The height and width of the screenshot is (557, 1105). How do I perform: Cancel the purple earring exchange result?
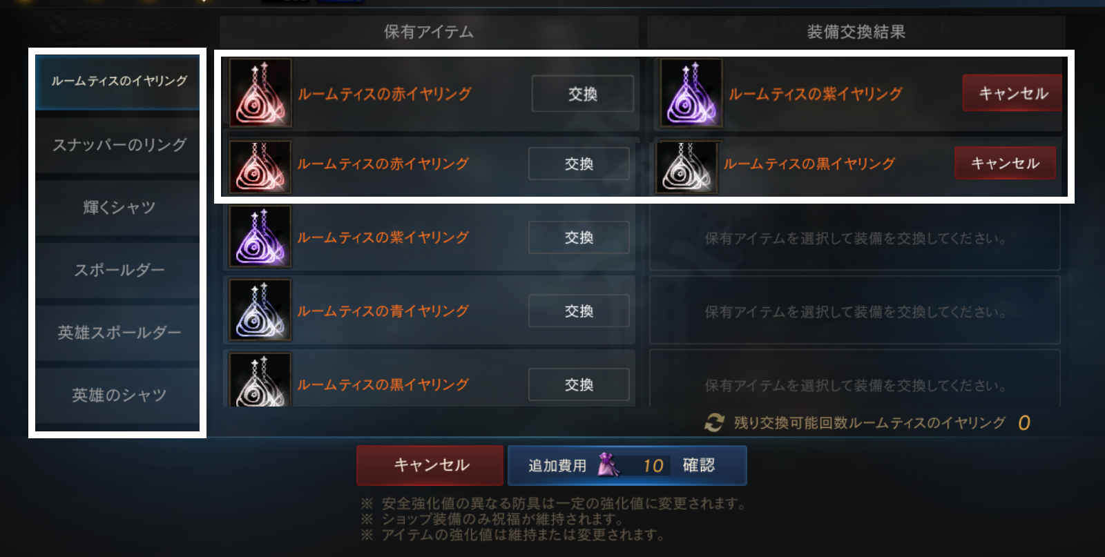point(1012,93)
